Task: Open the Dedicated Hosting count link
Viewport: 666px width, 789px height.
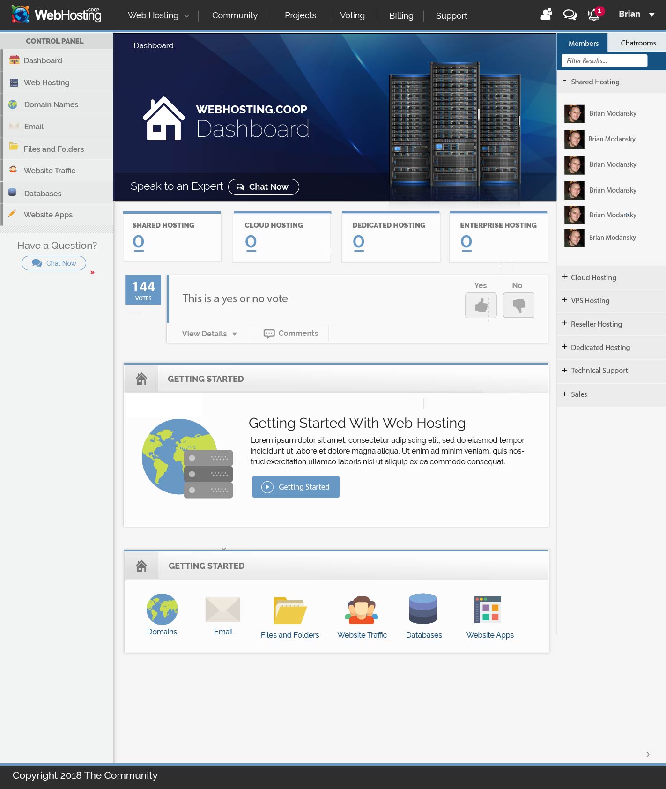Action: tap(358, 242)
